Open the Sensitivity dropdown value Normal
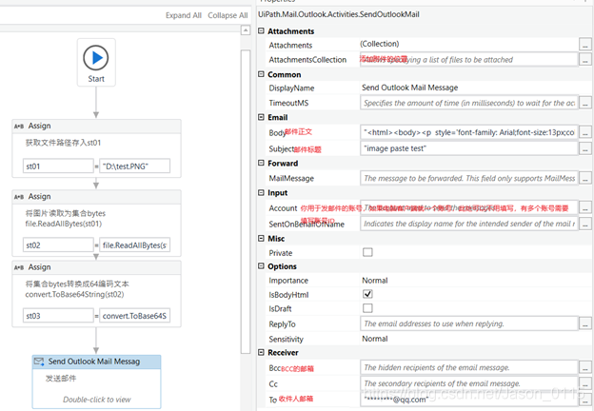Image resolution: width=594 pixels, height=411 pixels. (375, 339)
